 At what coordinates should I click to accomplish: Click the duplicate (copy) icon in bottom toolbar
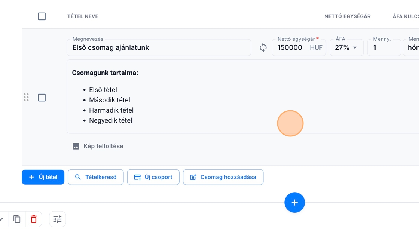[x=17, y=219]
